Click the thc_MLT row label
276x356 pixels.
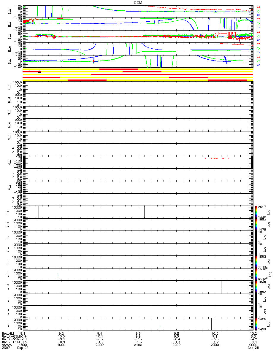8,334
